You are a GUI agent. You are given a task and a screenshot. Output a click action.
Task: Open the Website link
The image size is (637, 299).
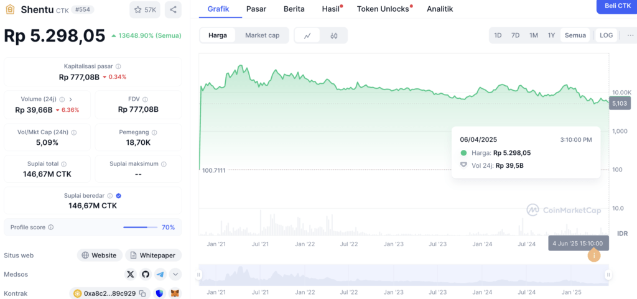click(100, 255)
